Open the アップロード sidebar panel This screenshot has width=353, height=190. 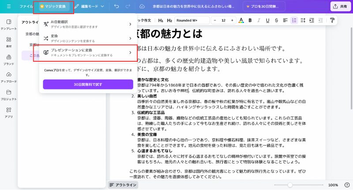point(8,77)
